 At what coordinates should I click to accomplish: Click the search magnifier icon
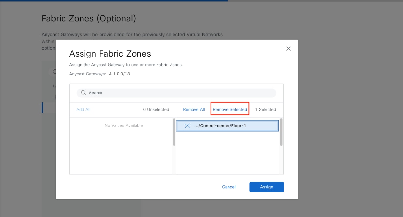84,93
